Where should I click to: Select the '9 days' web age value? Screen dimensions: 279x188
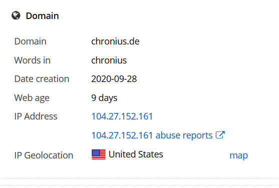click(x=104, y=98)
